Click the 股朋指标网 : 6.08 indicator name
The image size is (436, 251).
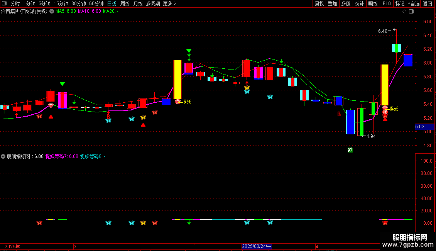pyautogui.click(x=25, y=156)
